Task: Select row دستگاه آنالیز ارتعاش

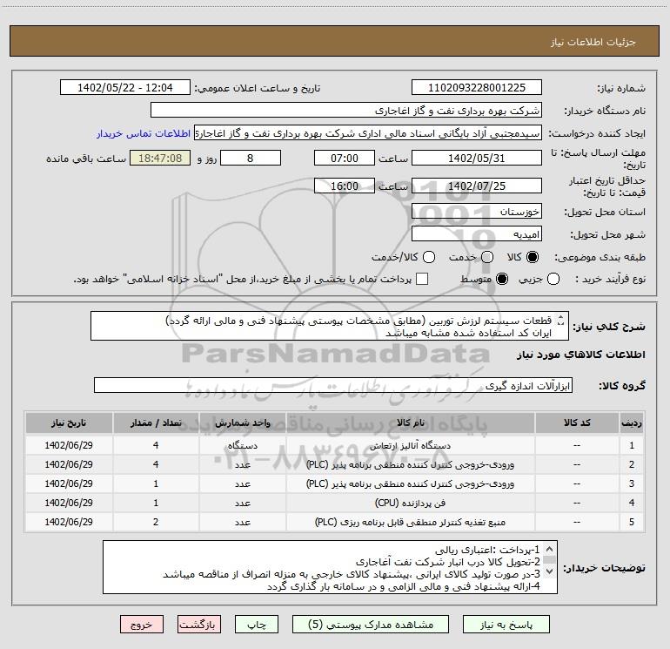Action: point(335,445)
